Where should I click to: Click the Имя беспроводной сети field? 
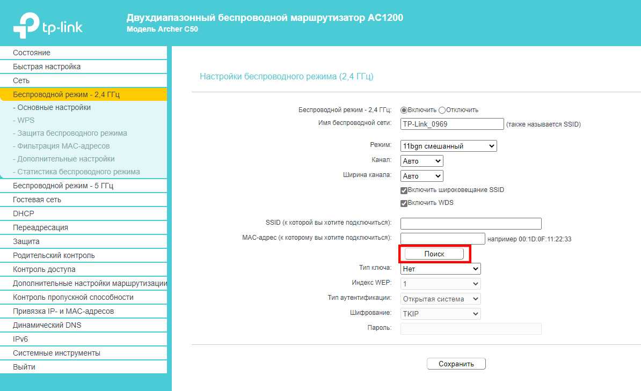click(x=451, y=124)
